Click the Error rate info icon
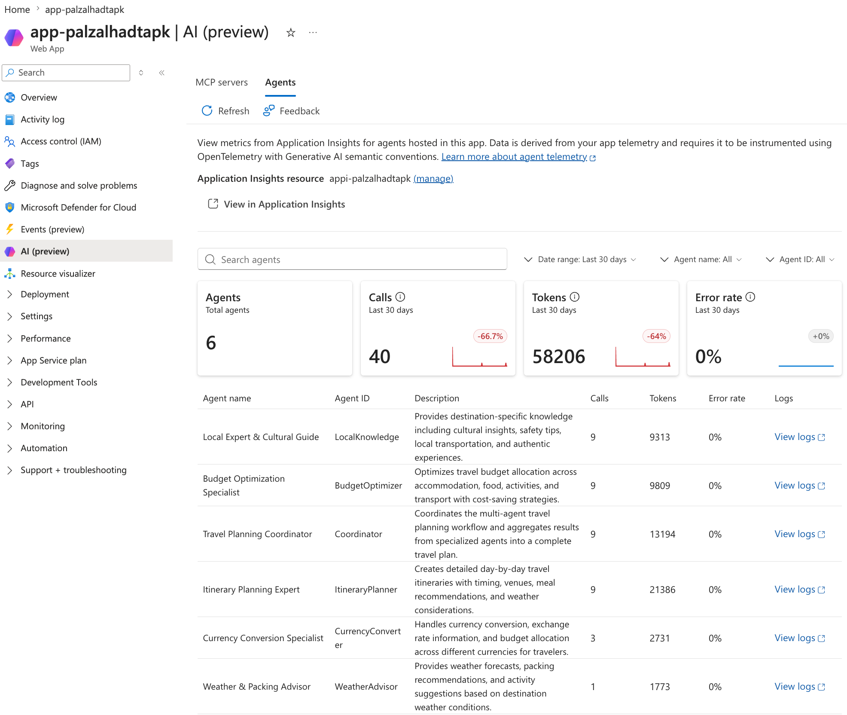This screenshot has height=715, width=847. point(750,297)
